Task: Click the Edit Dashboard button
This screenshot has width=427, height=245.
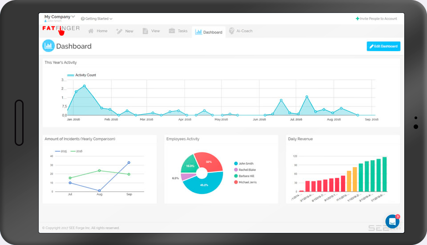Action: pyautogui.click(x=383, y=46)
